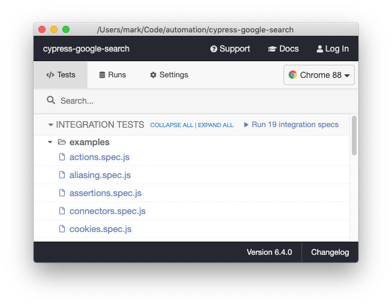392x307 pixels.
Task: Focus the Search... input field
Action: (196, 101)
